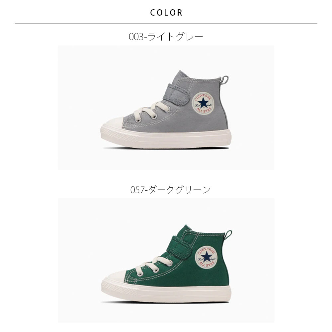Click the All Star logo on green shoe

pos(206,257)
